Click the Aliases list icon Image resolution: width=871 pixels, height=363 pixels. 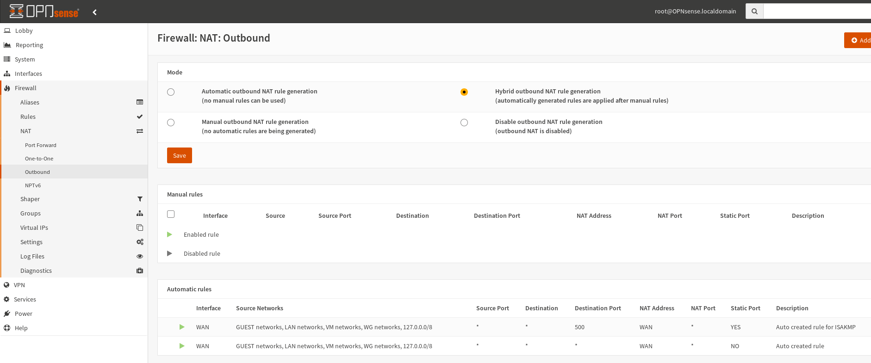point(139,102)
